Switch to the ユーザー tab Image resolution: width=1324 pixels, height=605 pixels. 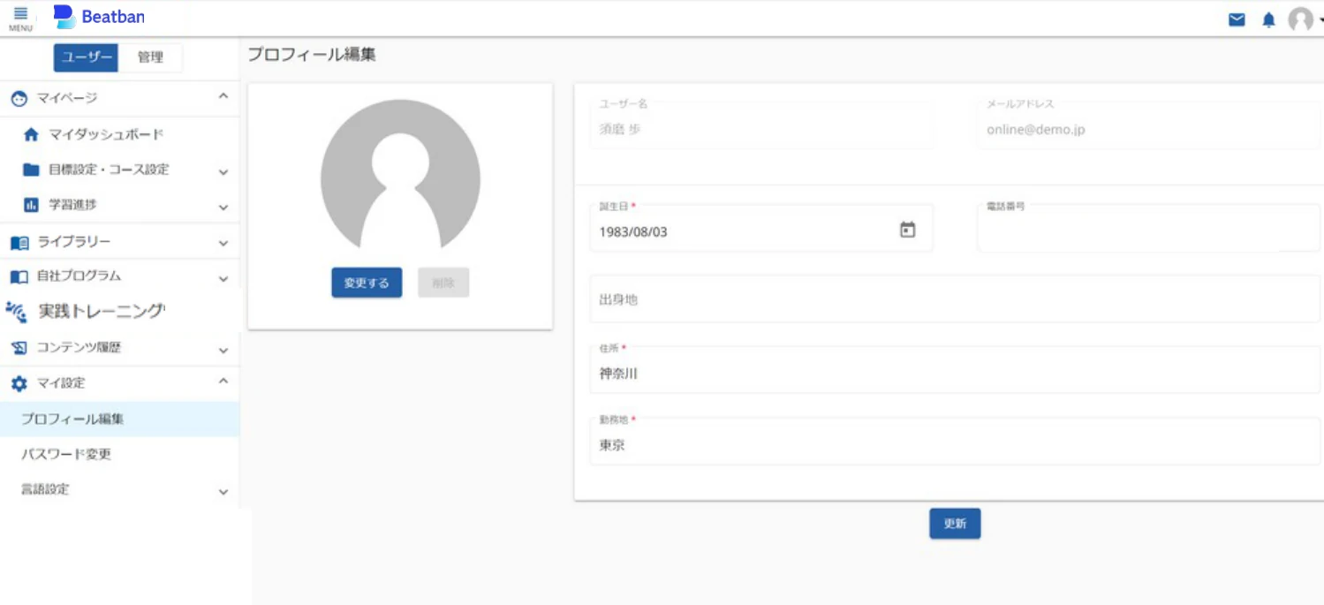pyautogui.click(x=86, y=57)
